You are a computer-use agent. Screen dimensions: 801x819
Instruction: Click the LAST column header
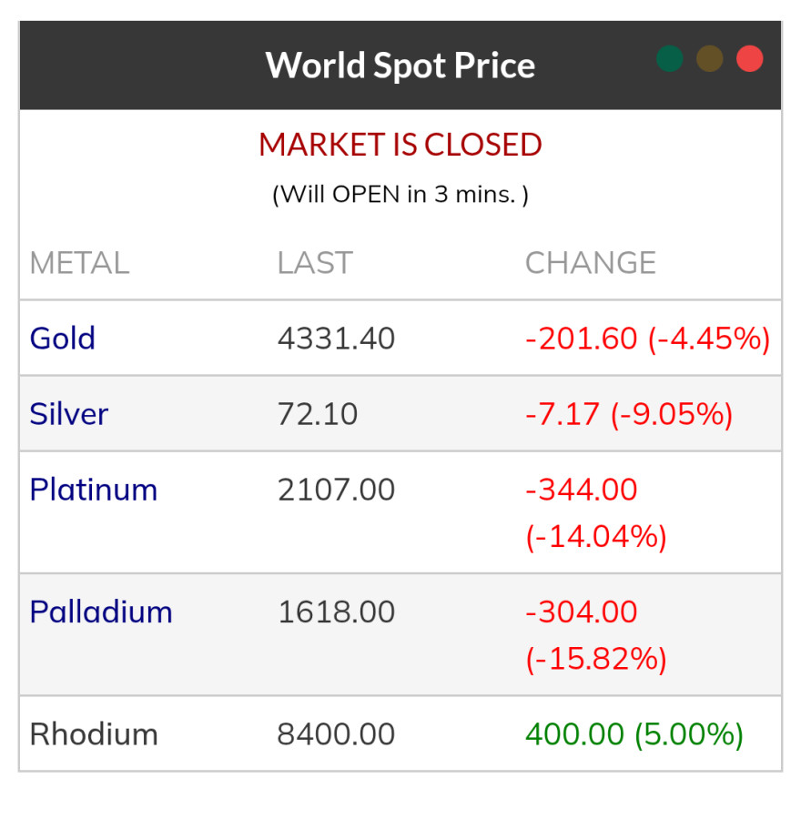[315, 263]
